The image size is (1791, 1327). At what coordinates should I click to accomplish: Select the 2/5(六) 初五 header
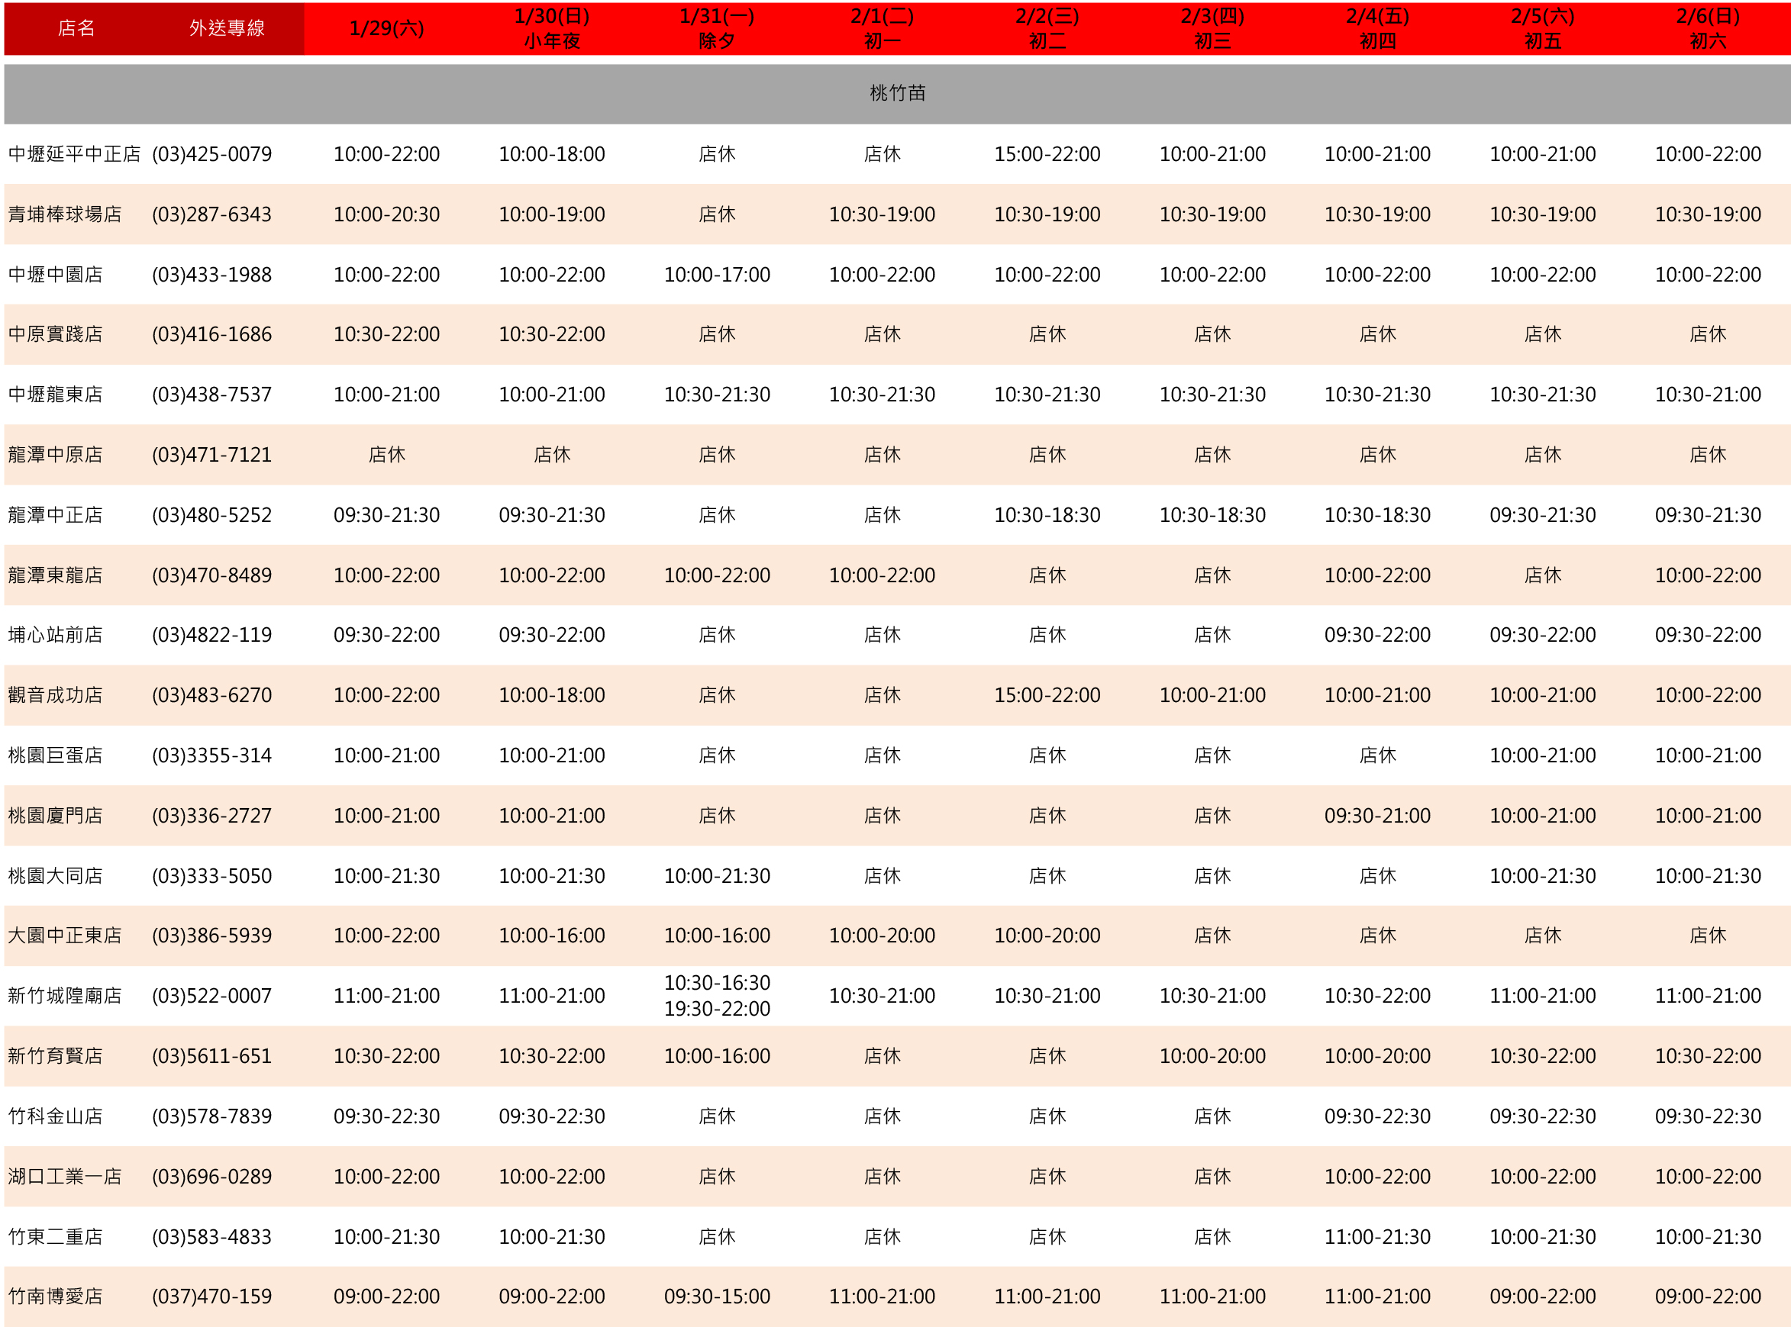(1543, 29)
